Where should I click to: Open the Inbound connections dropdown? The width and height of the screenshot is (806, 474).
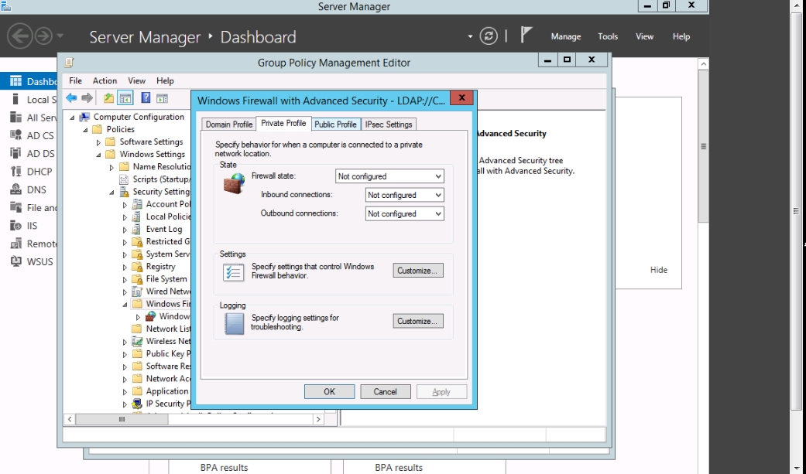click(x=404, y=196)
